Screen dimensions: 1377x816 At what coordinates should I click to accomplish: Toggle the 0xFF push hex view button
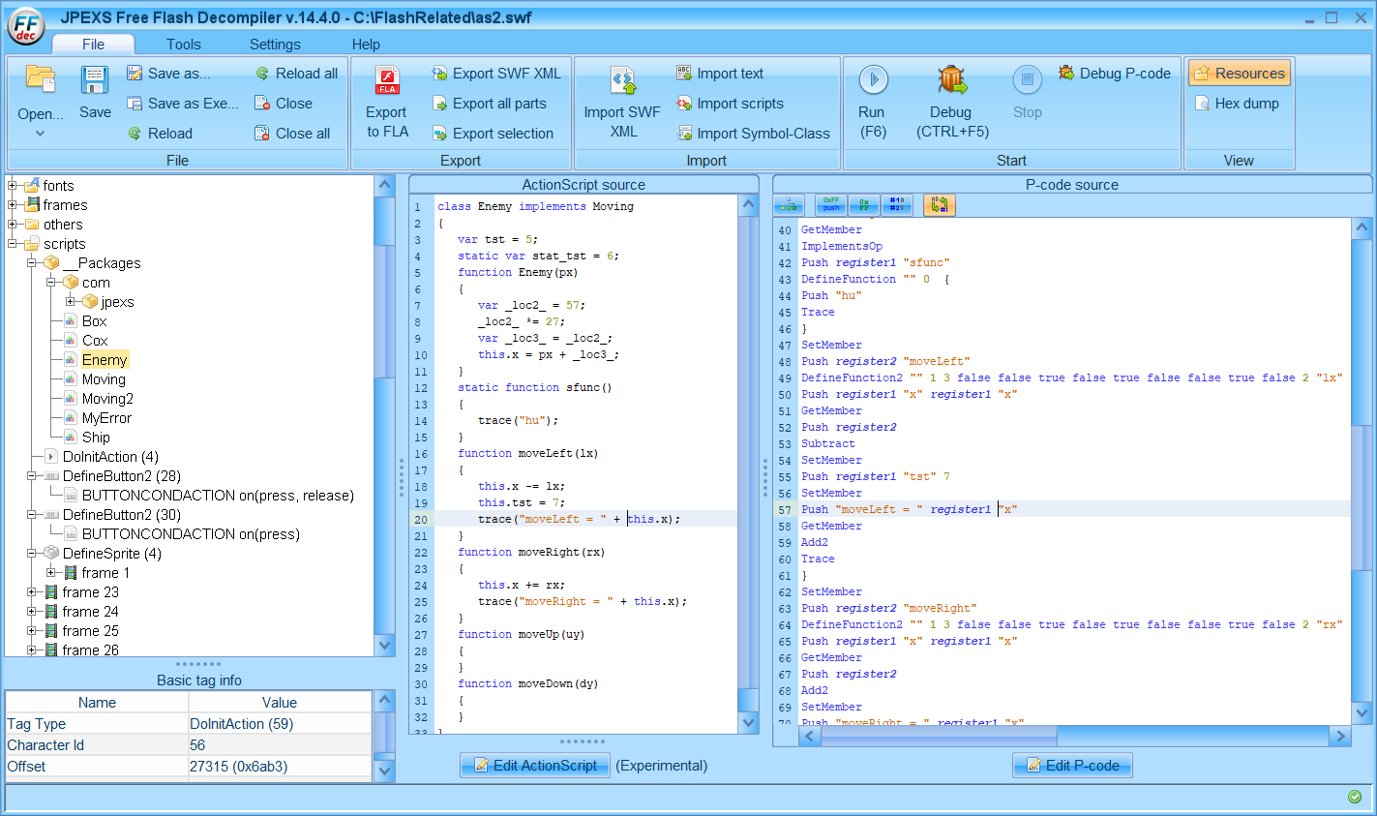tap(831, 204)
